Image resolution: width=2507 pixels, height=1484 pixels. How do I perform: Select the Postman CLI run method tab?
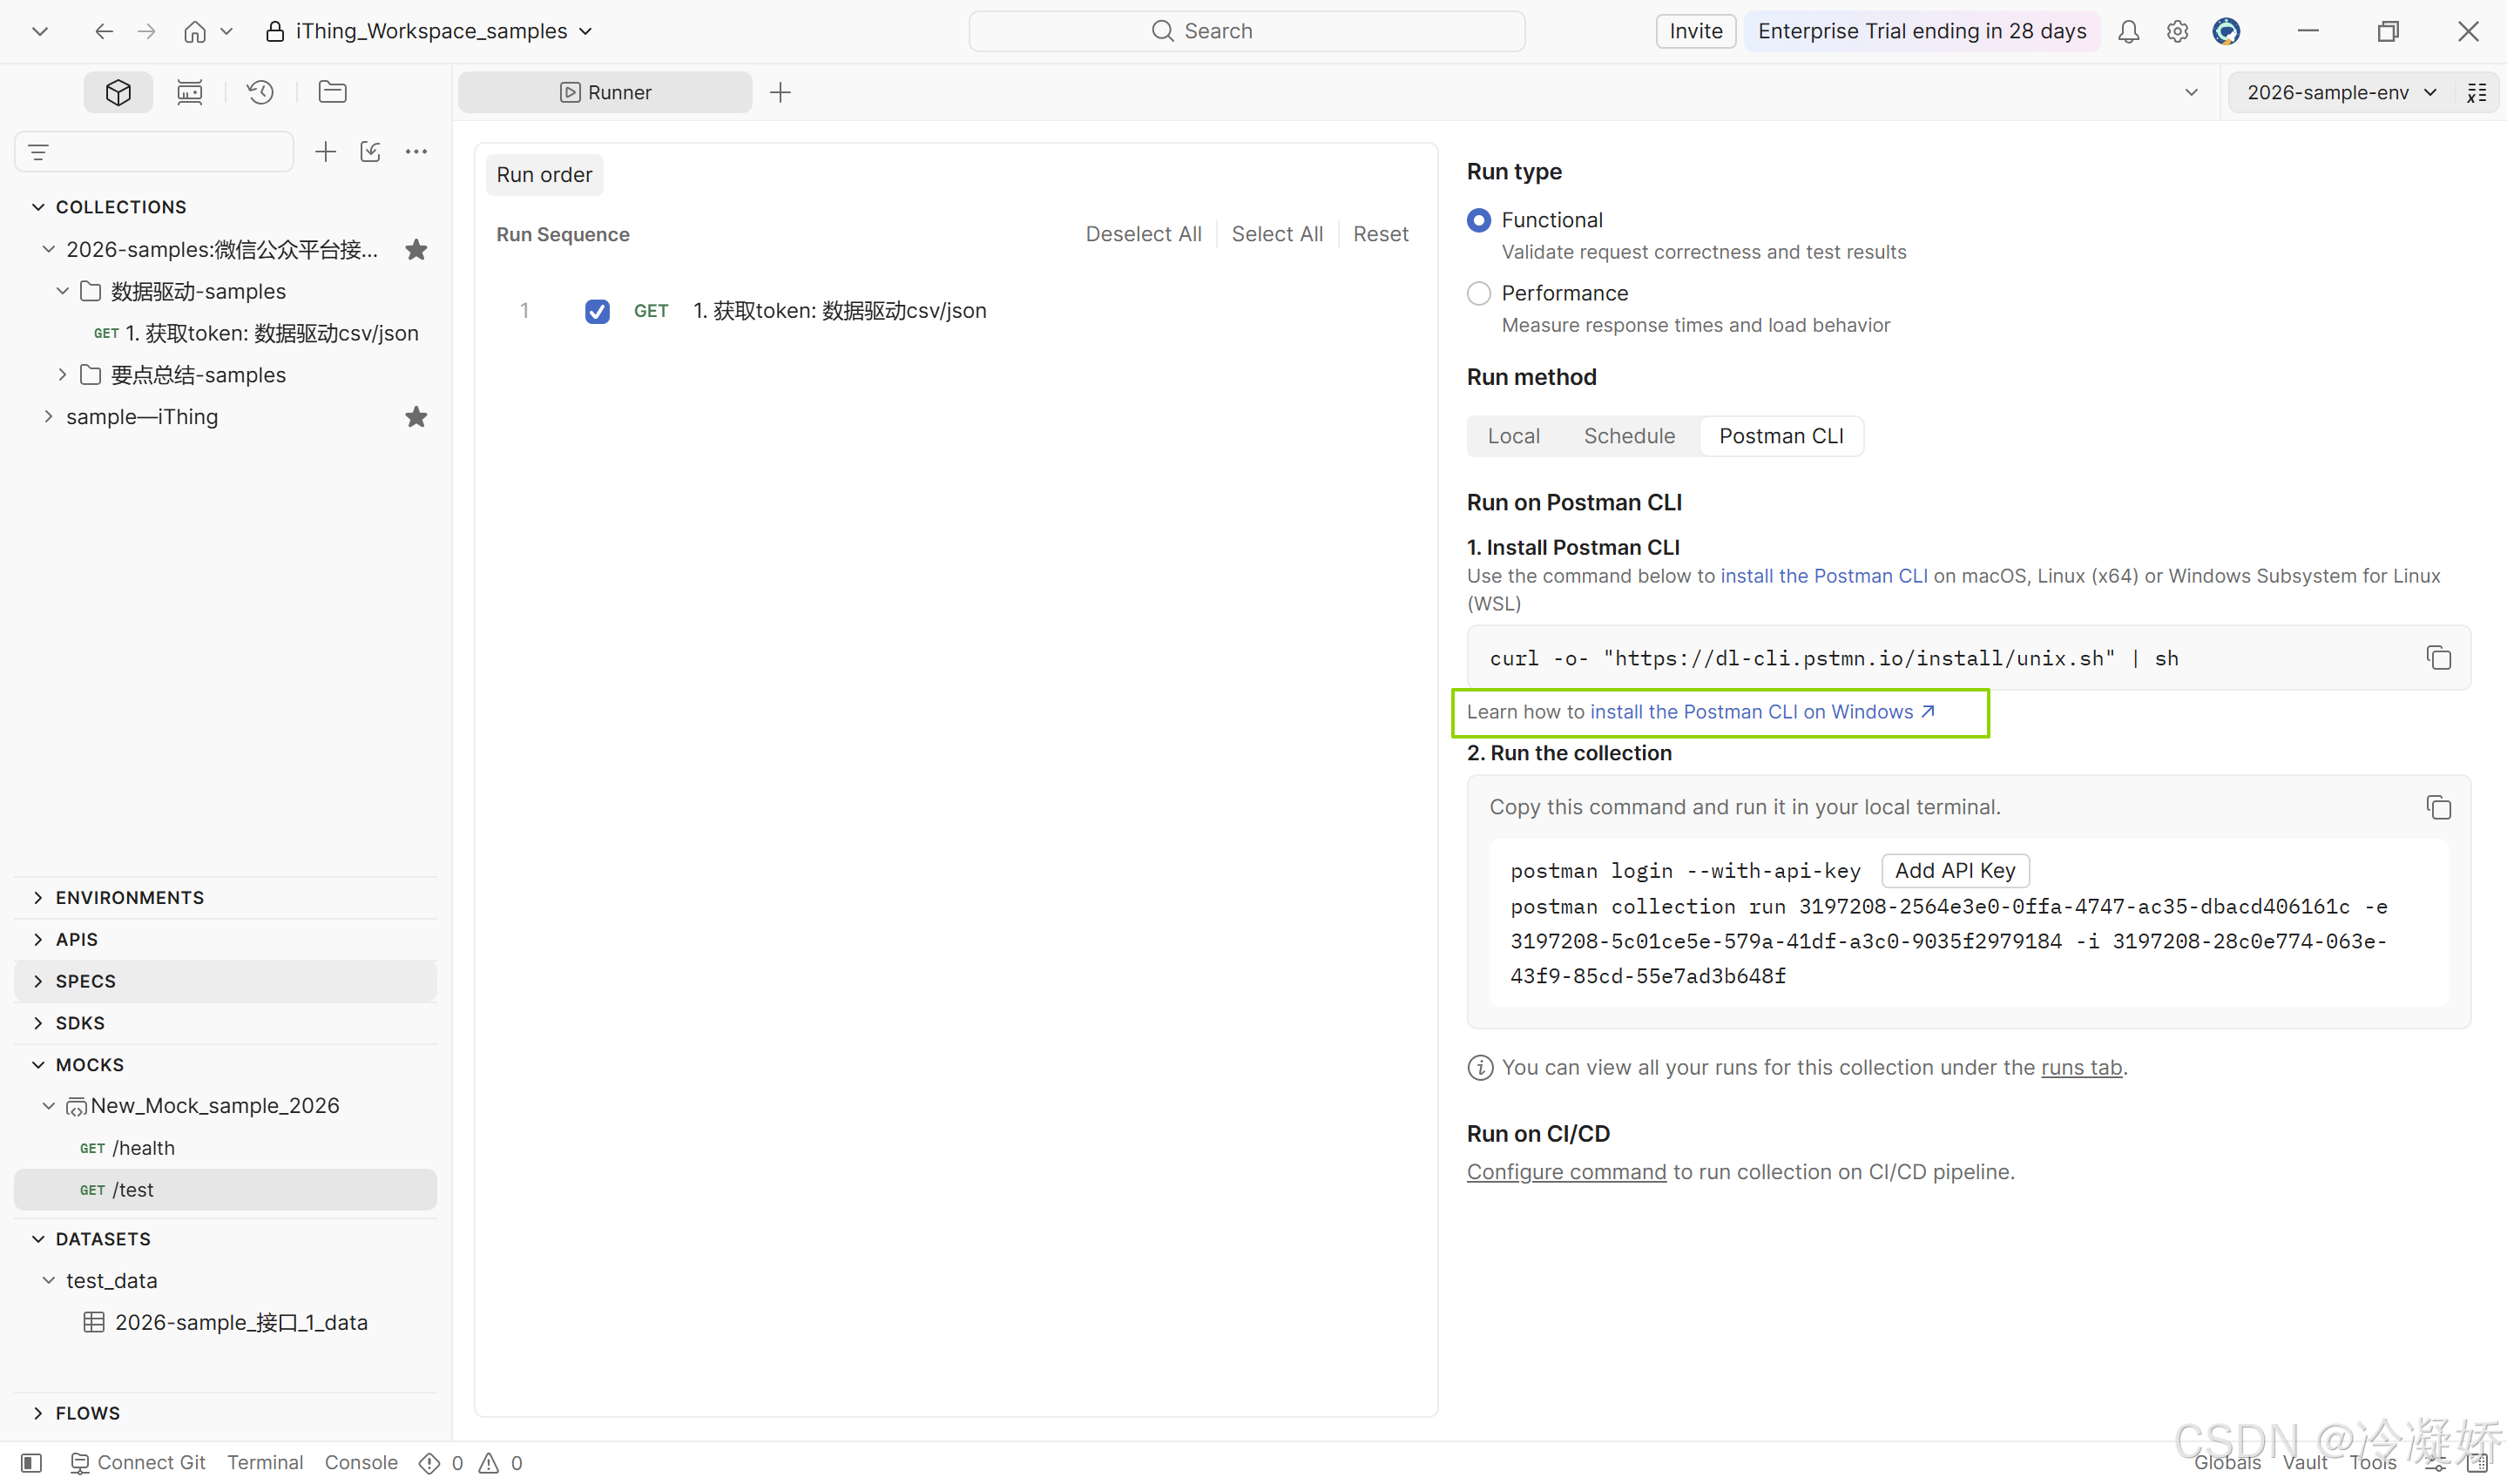(x=1781, y=436)
